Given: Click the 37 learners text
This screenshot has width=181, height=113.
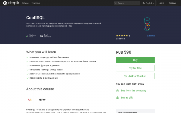Looking at the screenshot, I should point(120,39).
